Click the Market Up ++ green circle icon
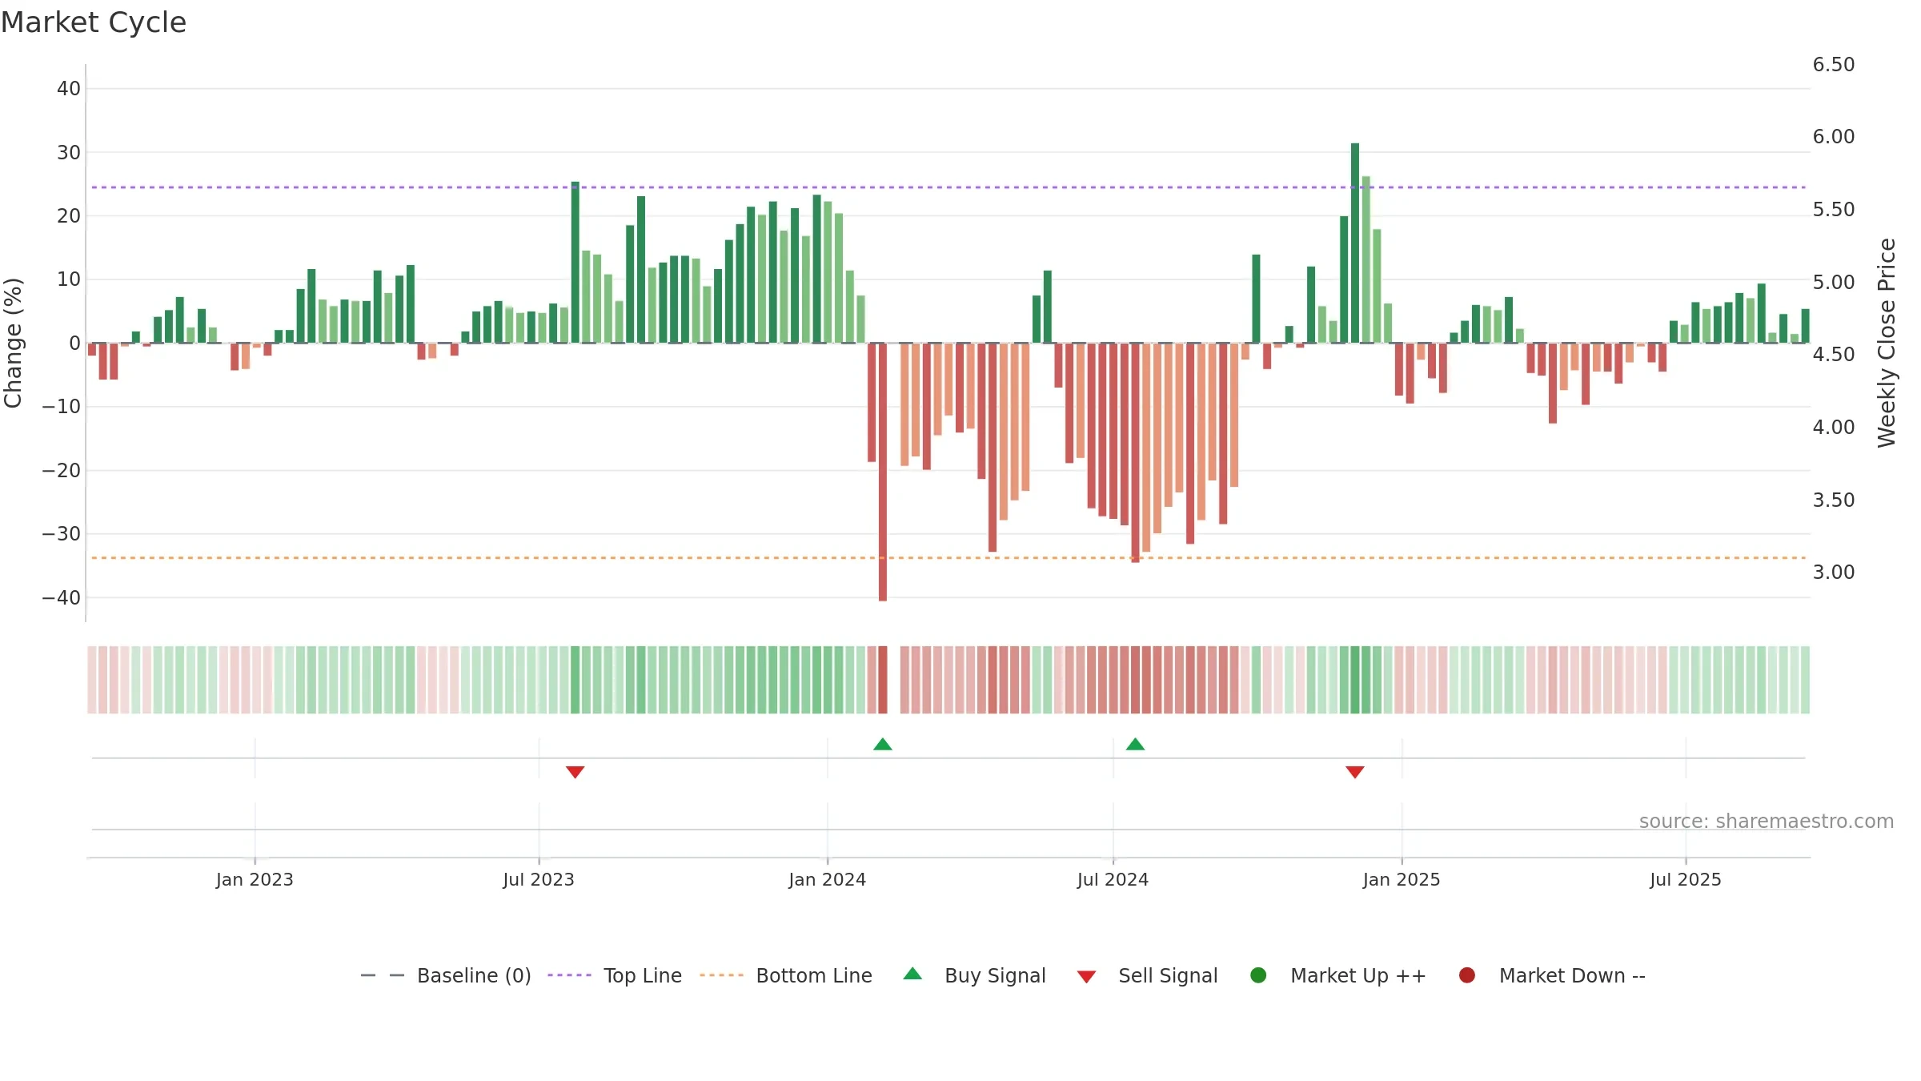This screenshot has height=1081, width=1921. coord(1258,975)
